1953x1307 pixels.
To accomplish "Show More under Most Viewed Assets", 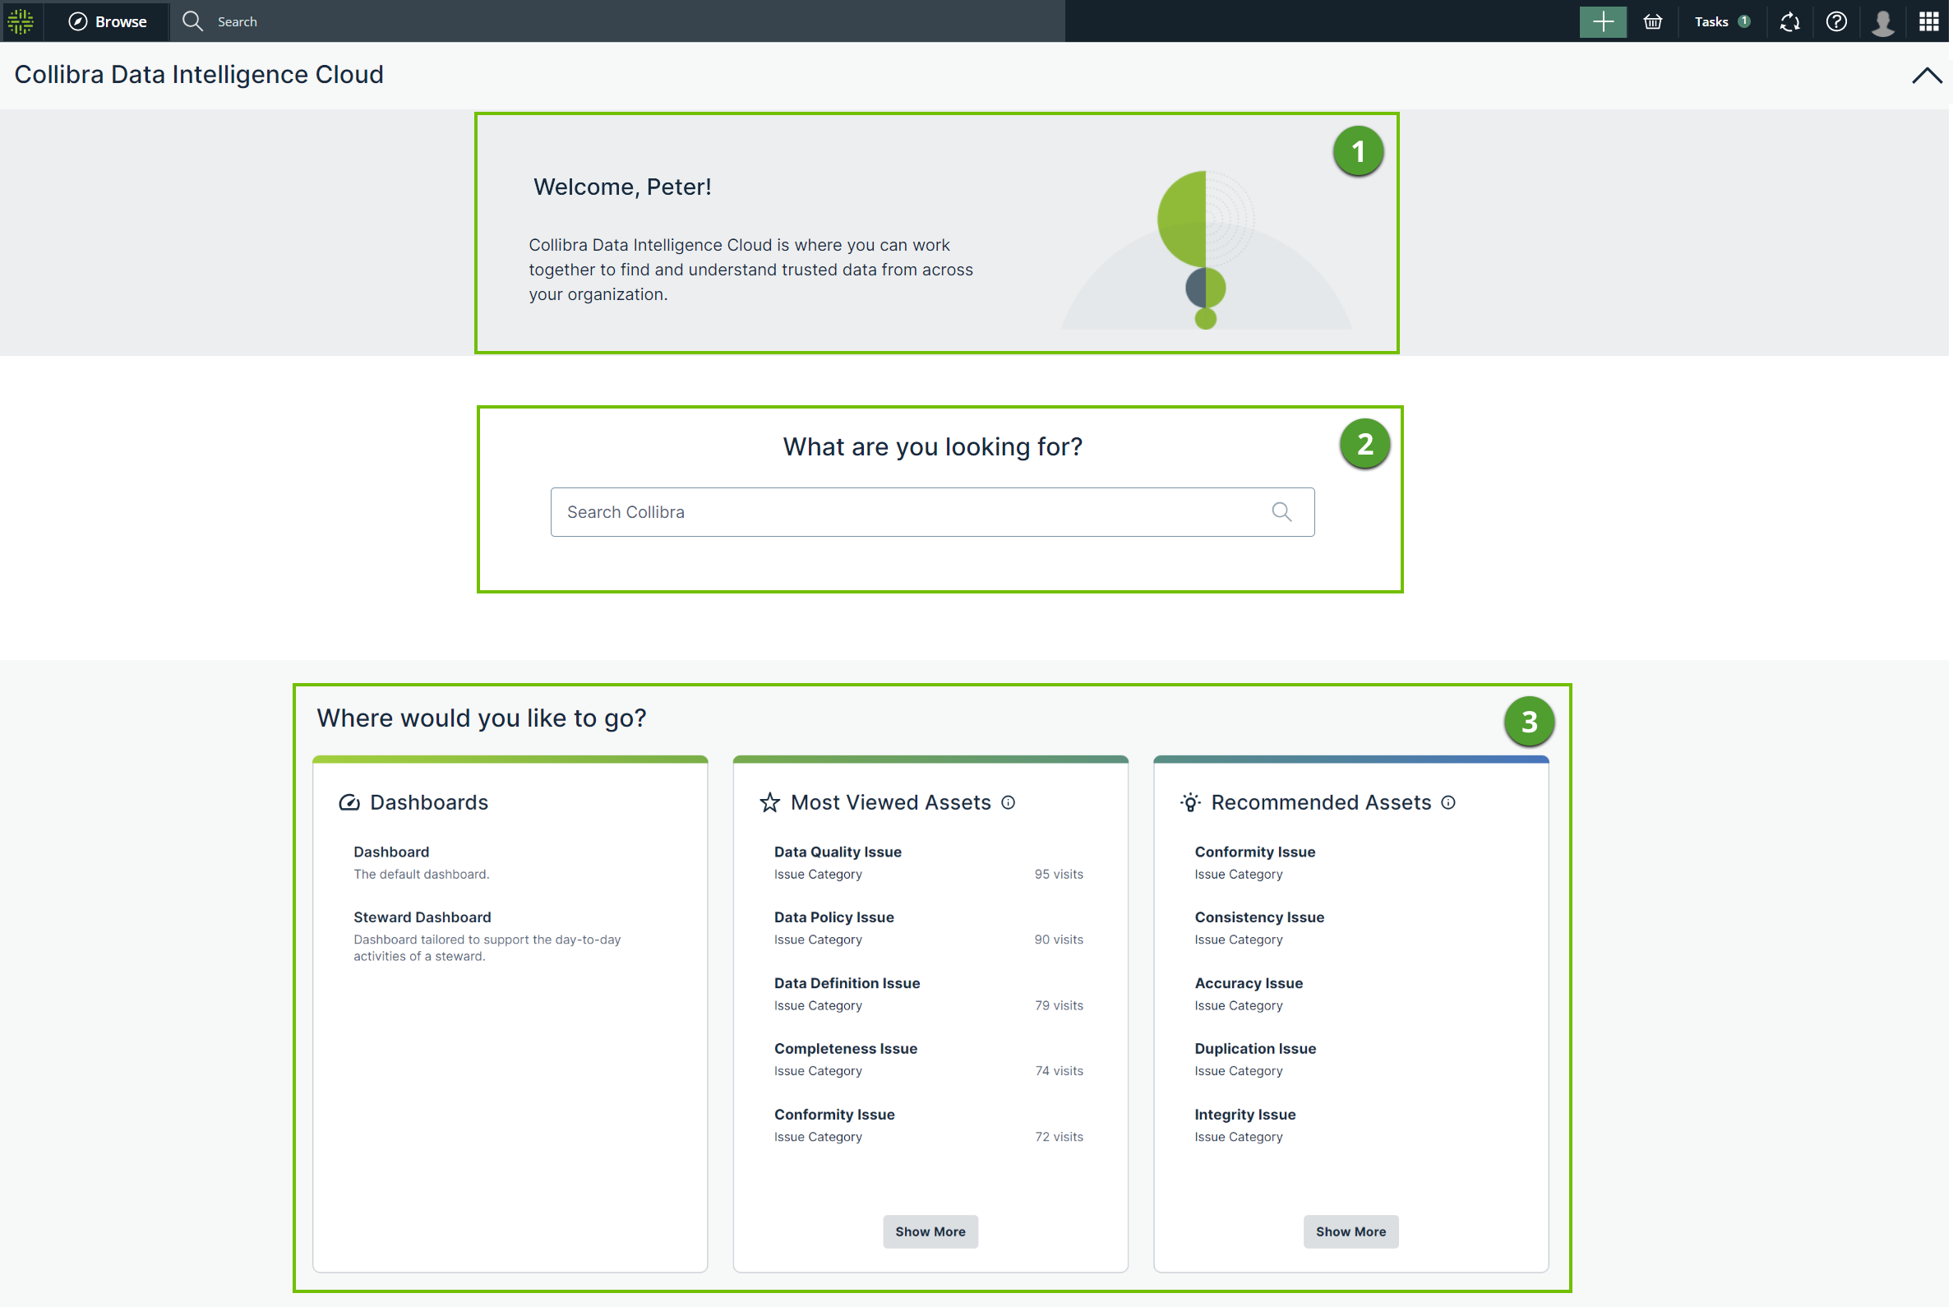I will pos(930,1231).
